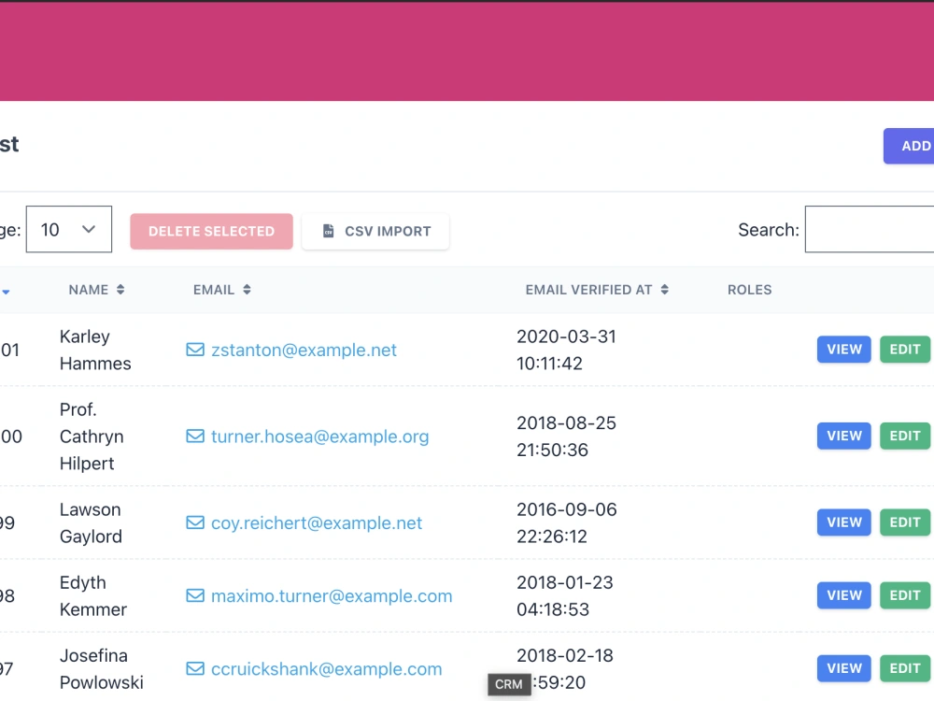Click the CSV IMPORT button

pyautogui.click(x=375, y=231)
